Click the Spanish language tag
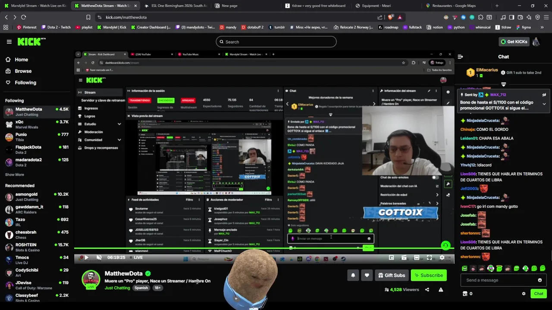Viewport: 552px width, 310px height. (141, 288)
